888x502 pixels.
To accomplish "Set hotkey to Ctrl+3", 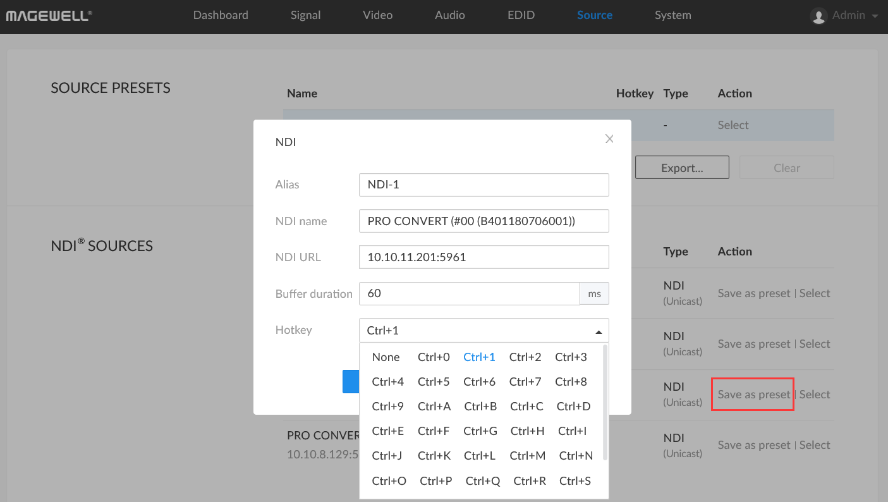I will (571, 357).
